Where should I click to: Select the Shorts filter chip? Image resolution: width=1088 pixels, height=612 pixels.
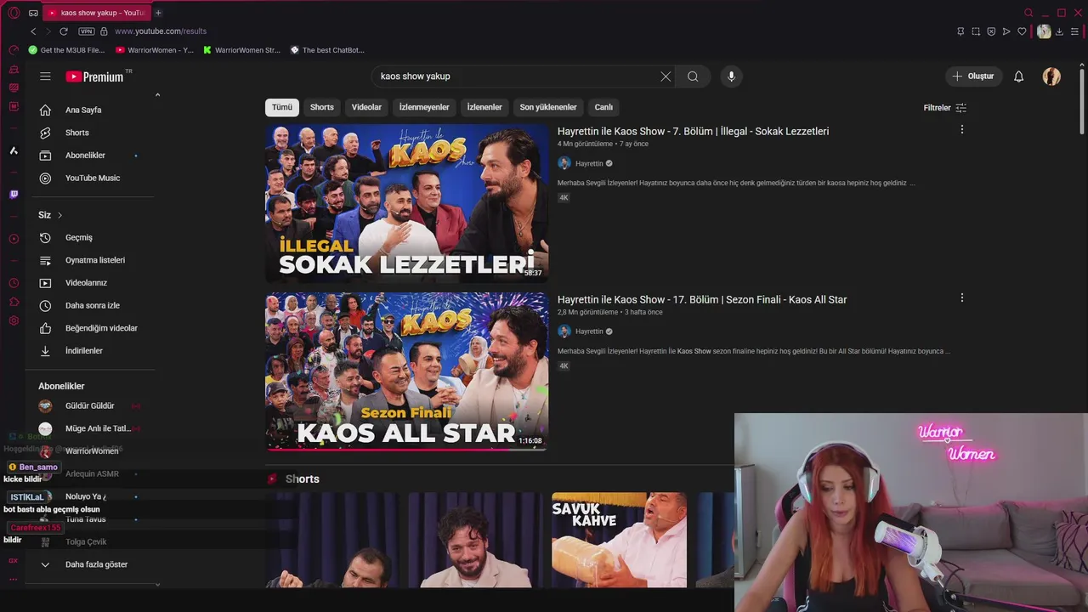tap(322, 107)
